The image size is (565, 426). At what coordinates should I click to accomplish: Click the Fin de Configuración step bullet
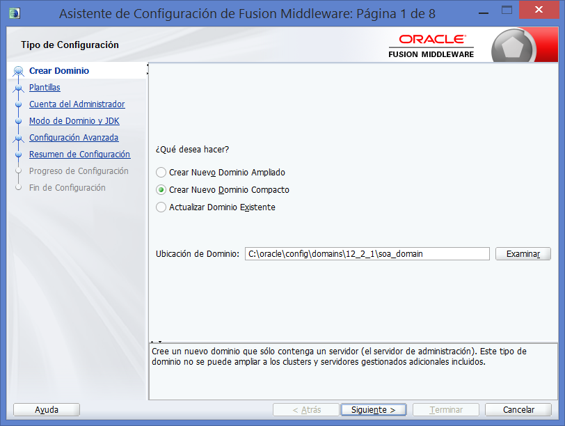18,187
